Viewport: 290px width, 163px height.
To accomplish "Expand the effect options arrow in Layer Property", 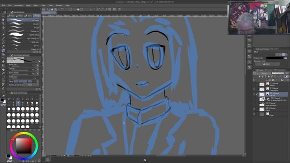I will pyautogui.click(x=286, y=54).
